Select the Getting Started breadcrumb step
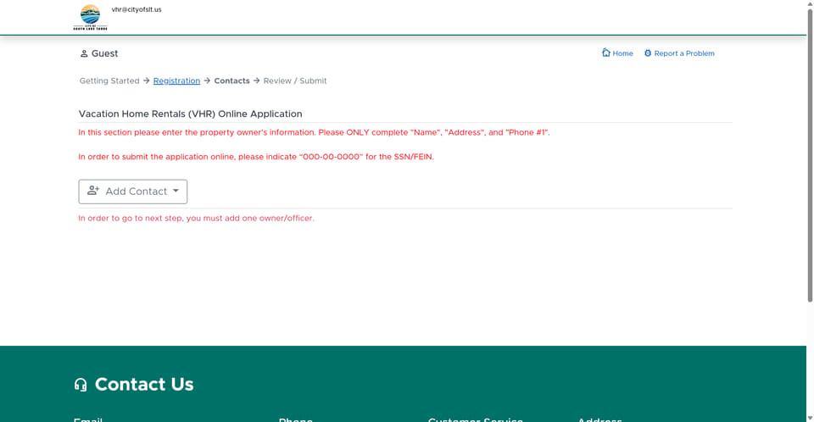This screenshot has width=814, height=422. point(109,81)
